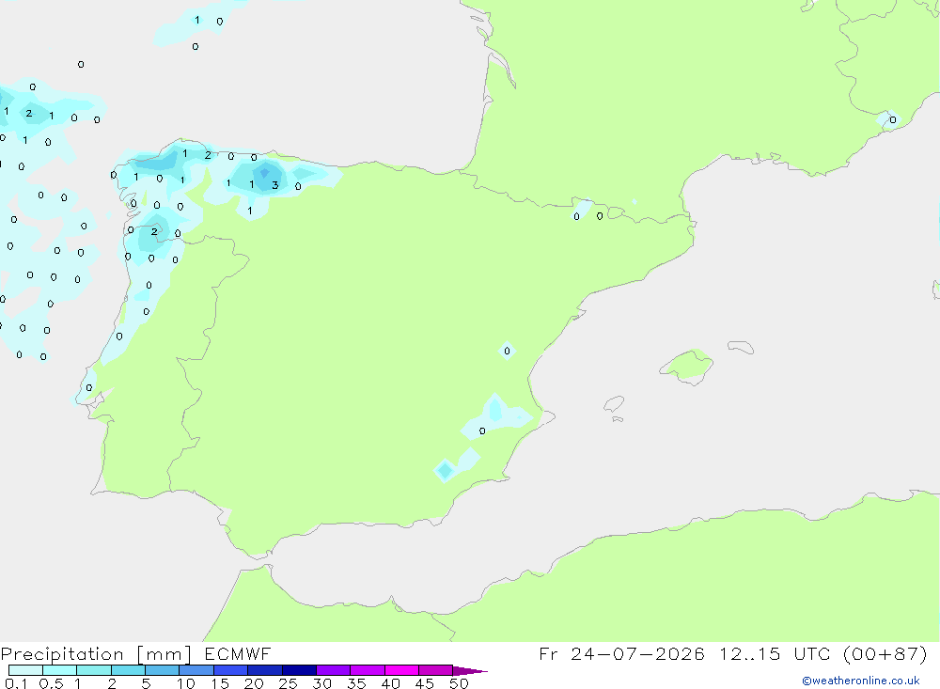Click the "30" legend scale label
This screenshot has height=689, width=940.
tap(322, 683)
